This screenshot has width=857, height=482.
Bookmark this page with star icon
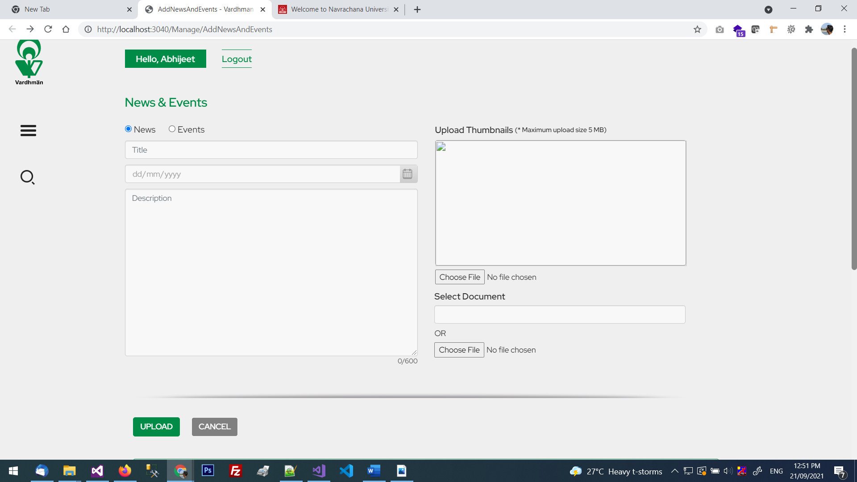(697, 29)
